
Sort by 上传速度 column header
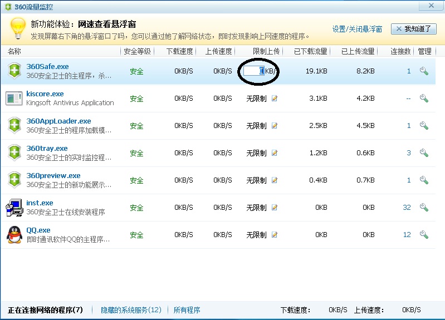[x=218, y=51]
